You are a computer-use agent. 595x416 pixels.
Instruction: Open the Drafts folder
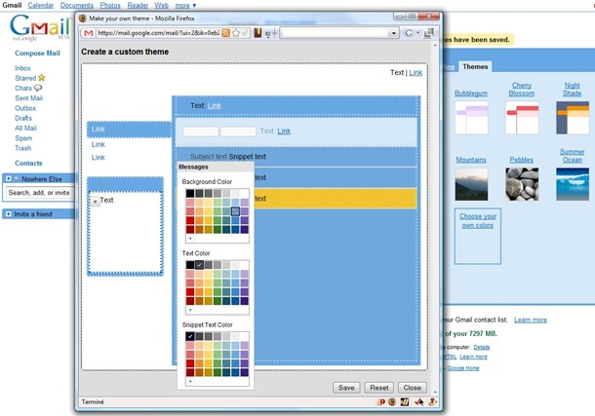click(23, 118)
